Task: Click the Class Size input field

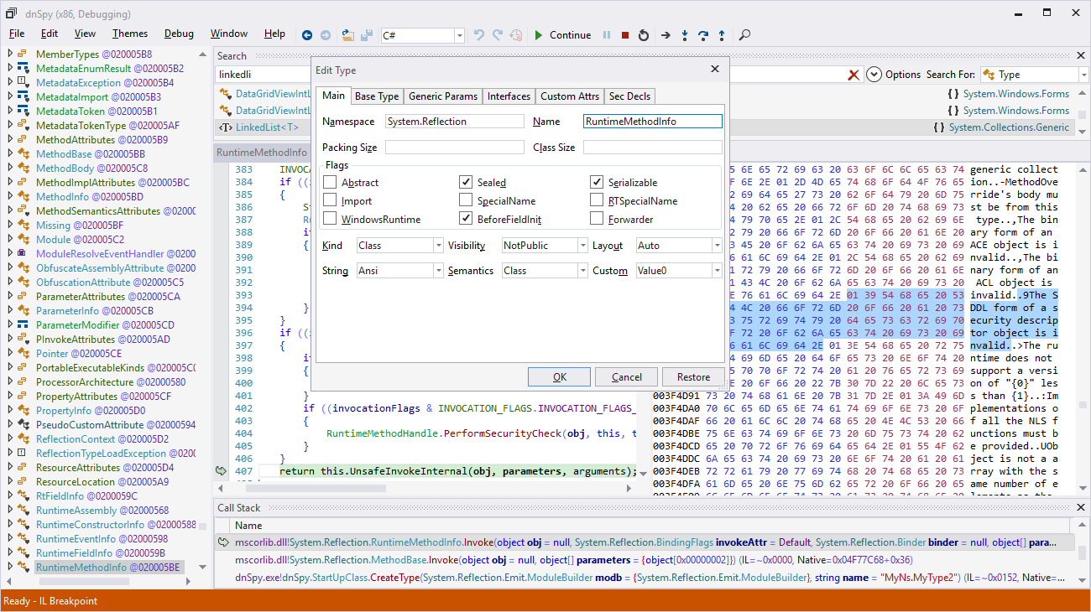Action: coord(653,148)
